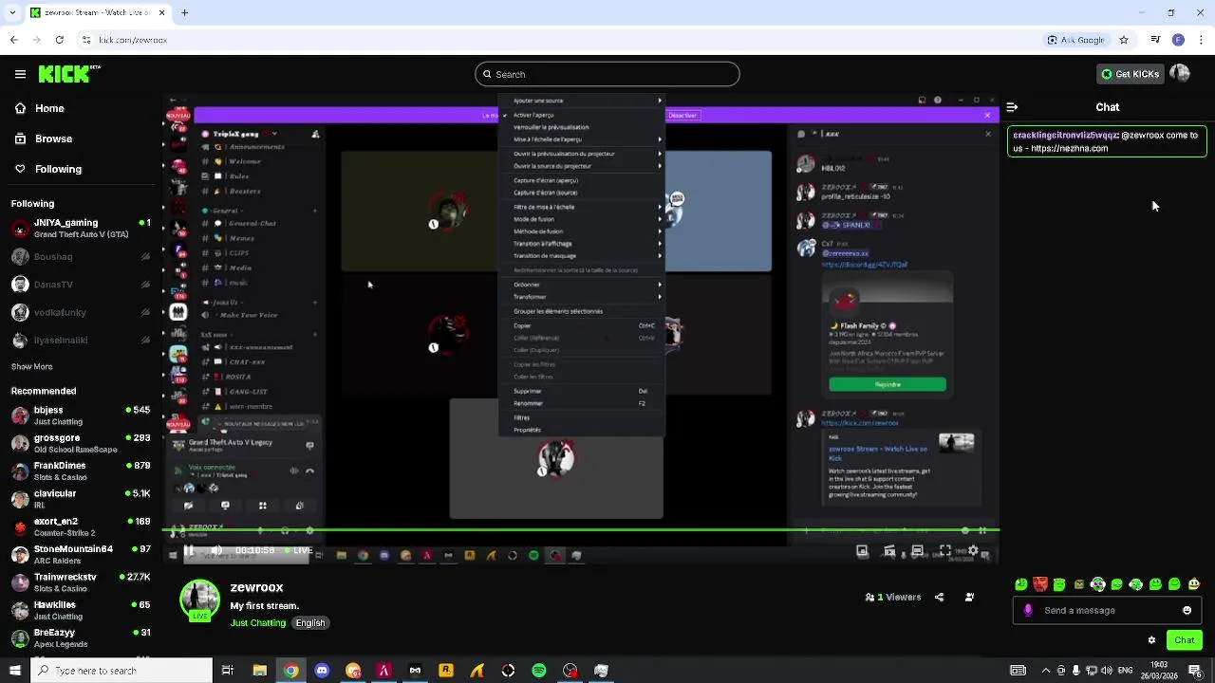
Task: Open Chrome profile avatar
Action: tap(1178, 41)
